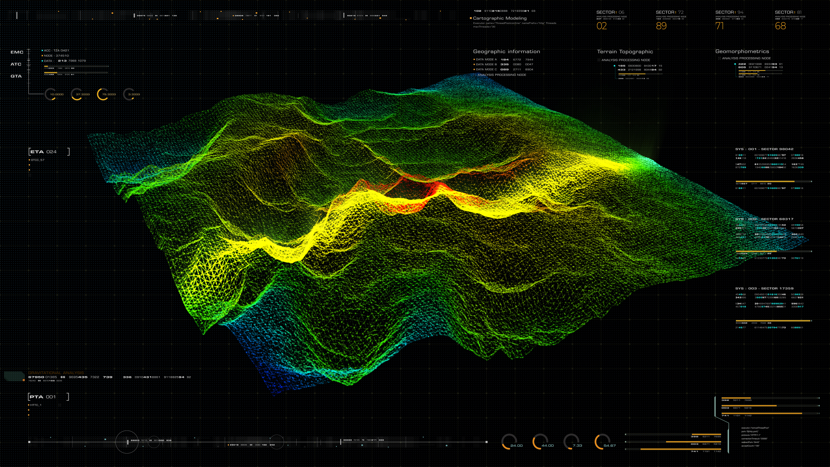Screen dimensions: 830x467
Task: Expand the SYS : 001 - SECTOR 98042 block
Action: [x=764, y=149]
